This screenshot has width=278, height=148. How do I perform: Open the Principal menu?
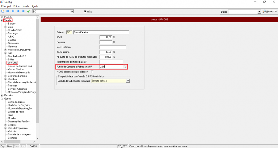click(x=6, y=6)
